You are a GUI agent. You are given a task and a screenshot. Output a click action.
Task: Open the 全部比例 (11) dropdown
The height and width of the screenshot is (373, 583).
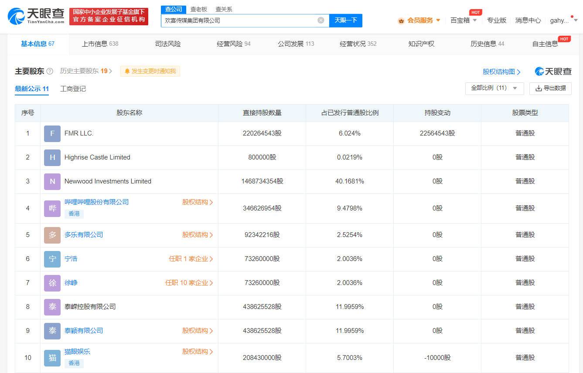(494, 88)
